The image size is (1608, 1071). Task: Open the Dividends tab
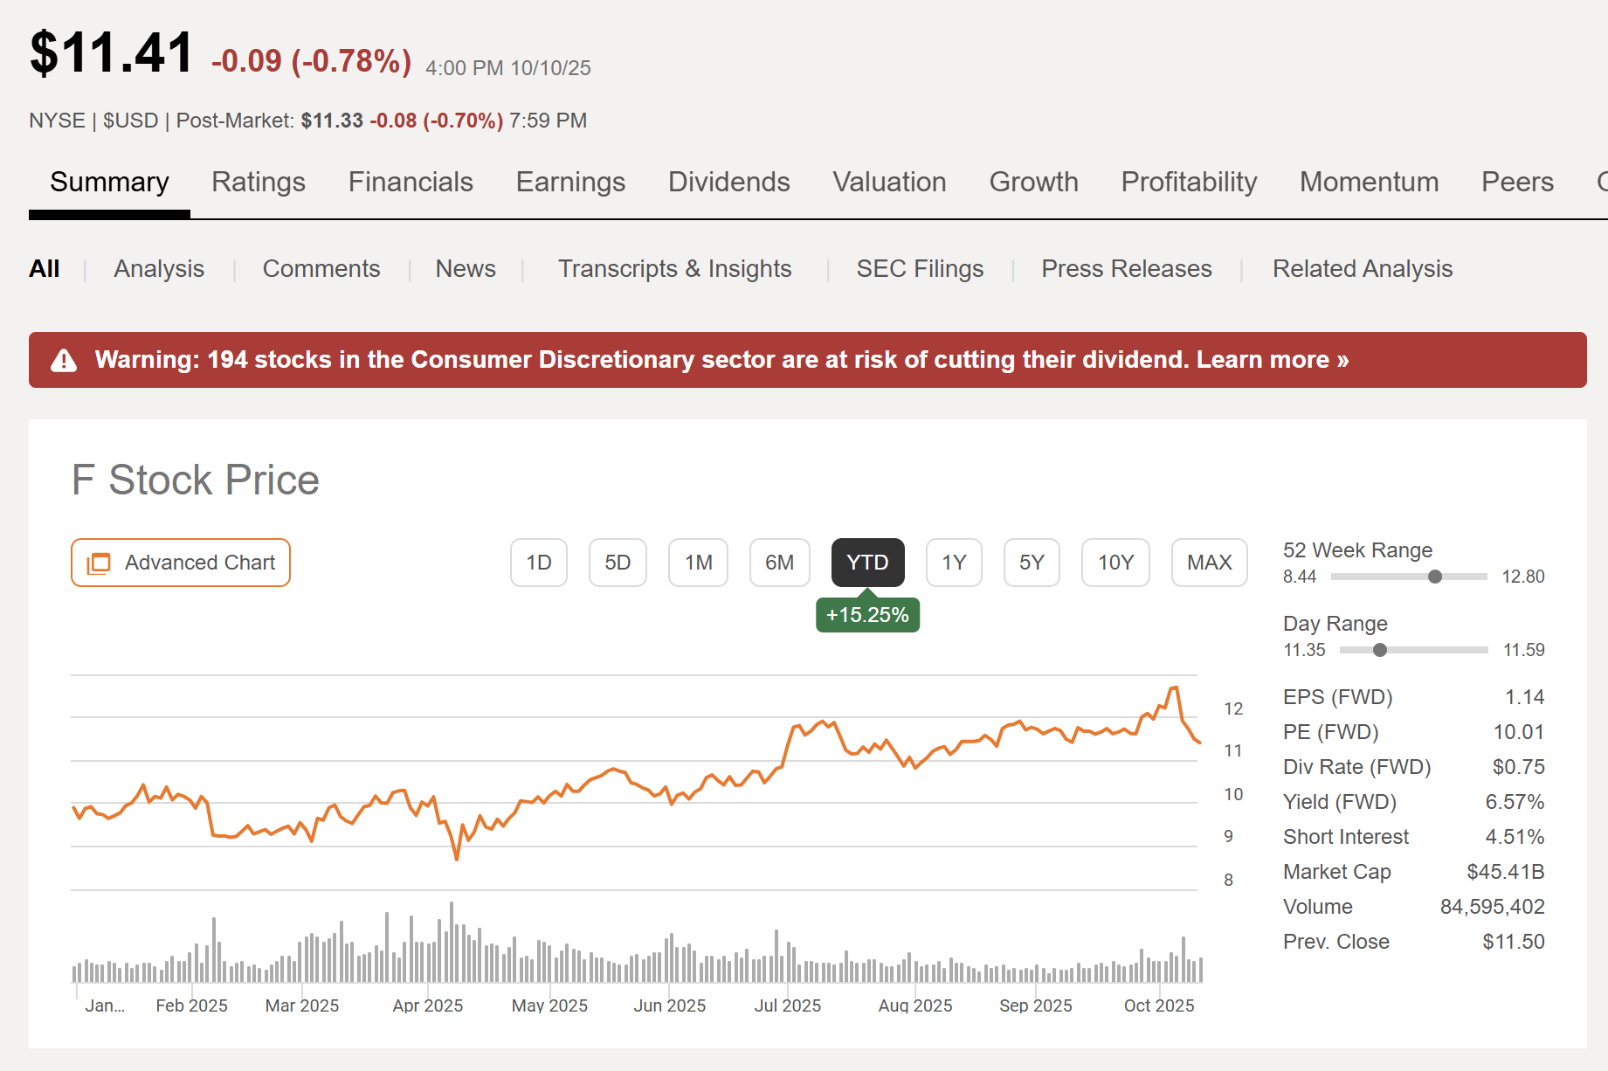(x=729, y=182)
